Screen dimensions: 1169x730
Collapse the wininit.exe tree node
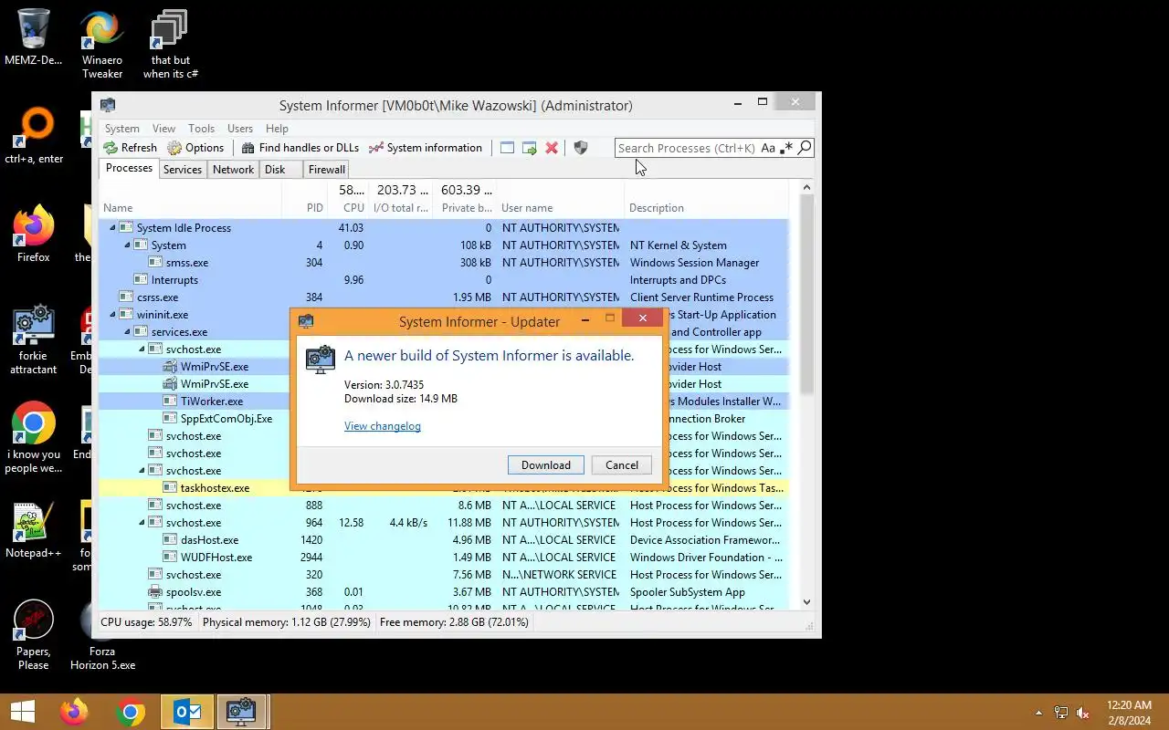click(x=112, y=315)
